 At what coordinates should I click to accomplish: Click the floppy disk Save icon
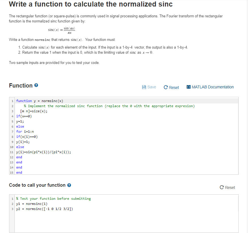coord(144,87)
